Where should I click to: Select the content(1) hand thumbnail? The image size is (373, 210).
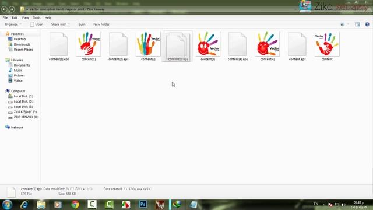[x=89, y=44]
